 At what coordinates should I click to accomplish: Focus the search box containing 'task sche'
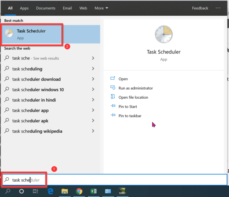114,180
